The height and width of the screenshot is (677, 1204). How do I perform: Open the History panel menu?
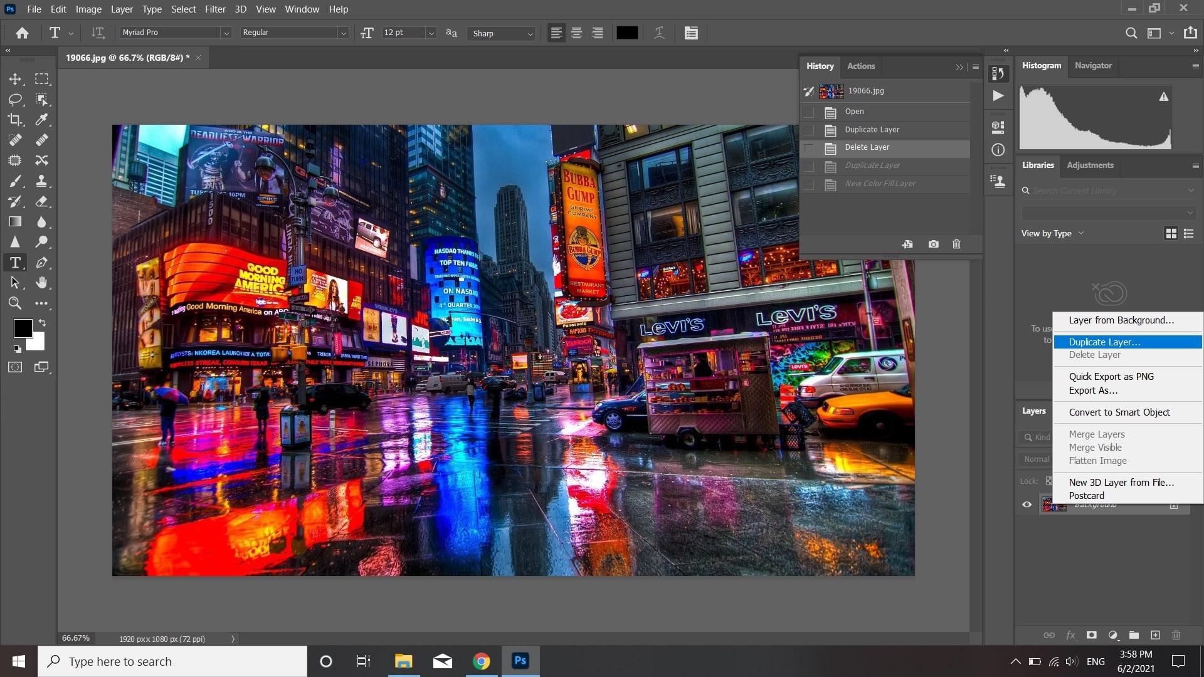[976, 66]
